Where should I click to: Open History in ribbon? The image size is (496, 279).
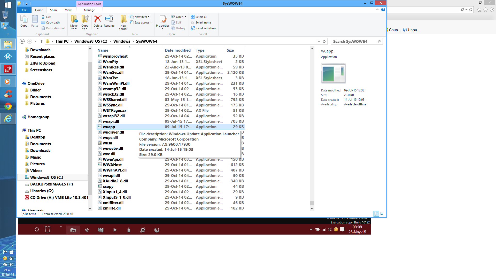pos(178,28)
